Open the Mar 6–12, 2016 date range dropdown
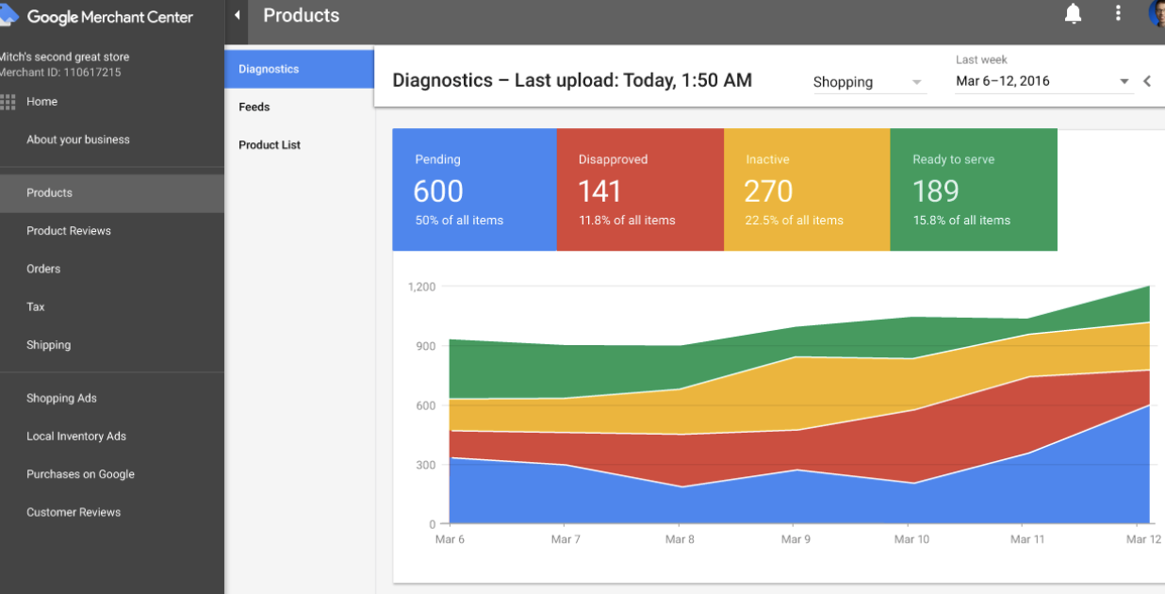The height and width of the screenshot is (594, 1165). [x=1042, y=81]
